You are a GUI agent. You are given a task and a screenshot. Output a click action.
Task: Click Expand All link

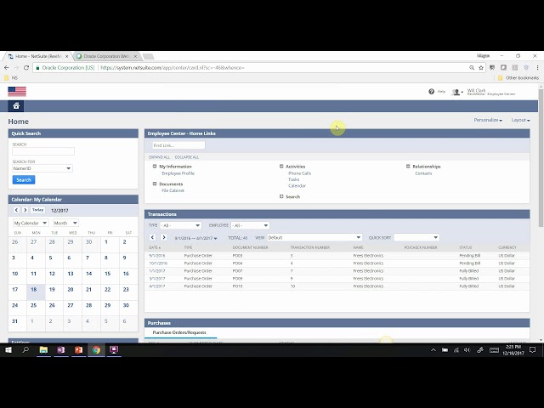159,157
